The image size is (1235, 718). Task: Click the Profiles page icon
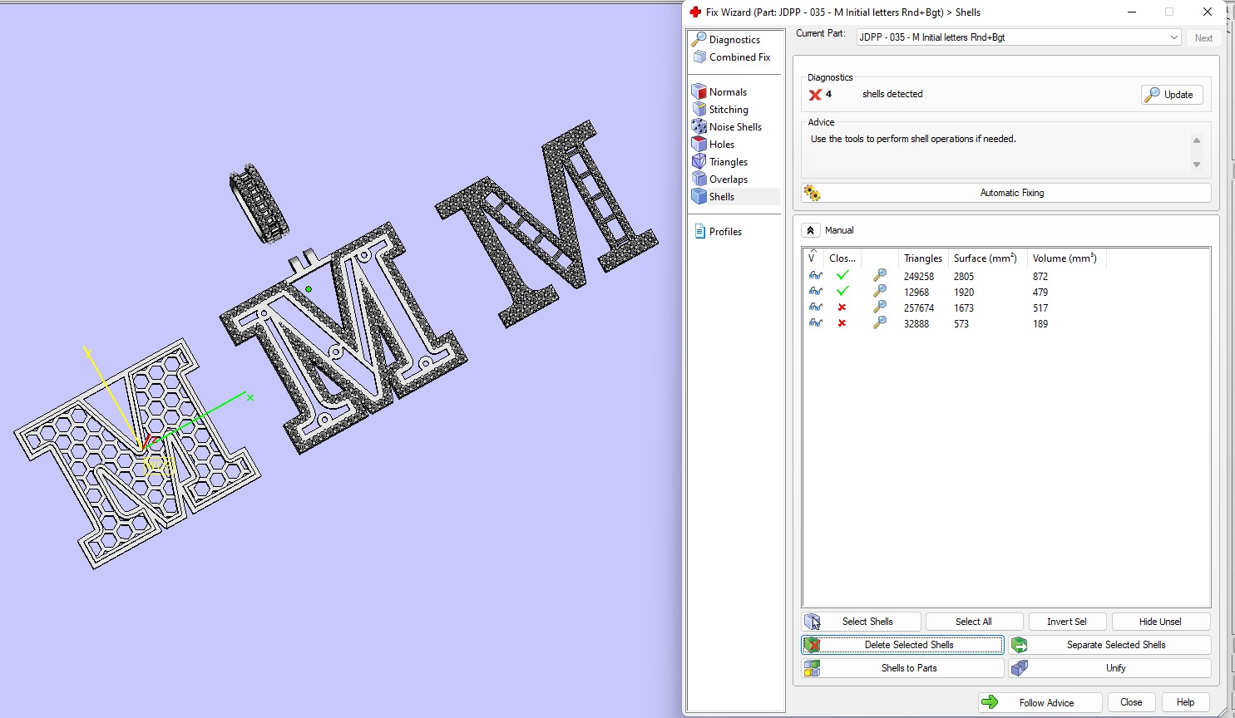click(699, 232)
